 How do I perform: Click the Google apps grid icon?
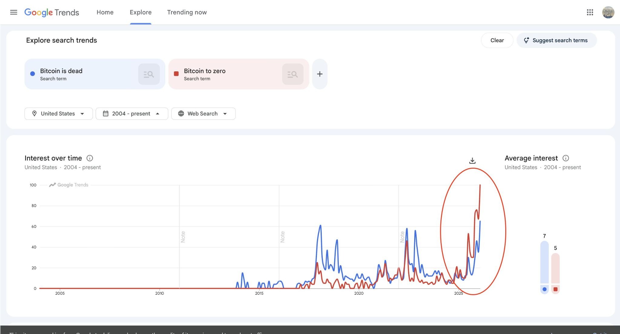[590, 12]
